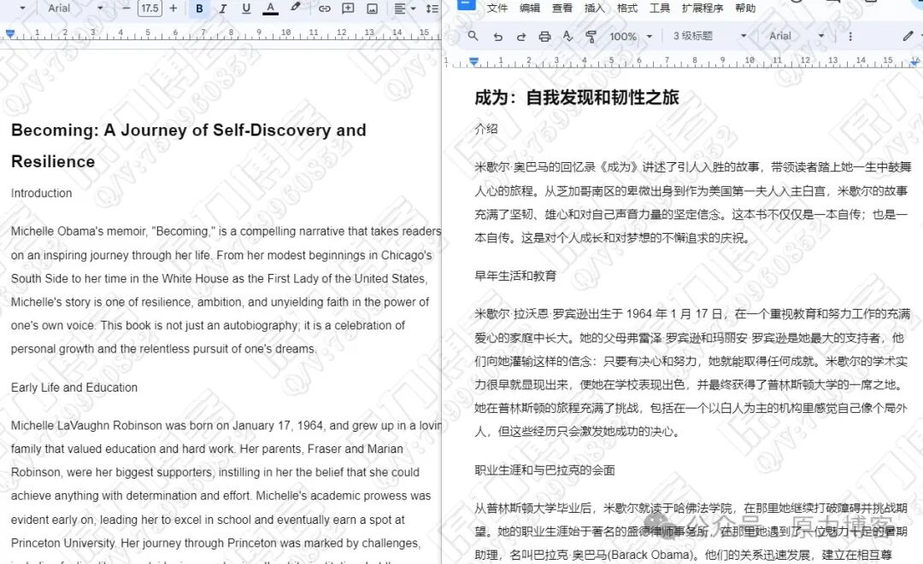Click line starting 米歇尔·拉沃恩·罗宾逊出生于 1964
This screenshot has width=923, height=564.
click(x=692, y=314)
